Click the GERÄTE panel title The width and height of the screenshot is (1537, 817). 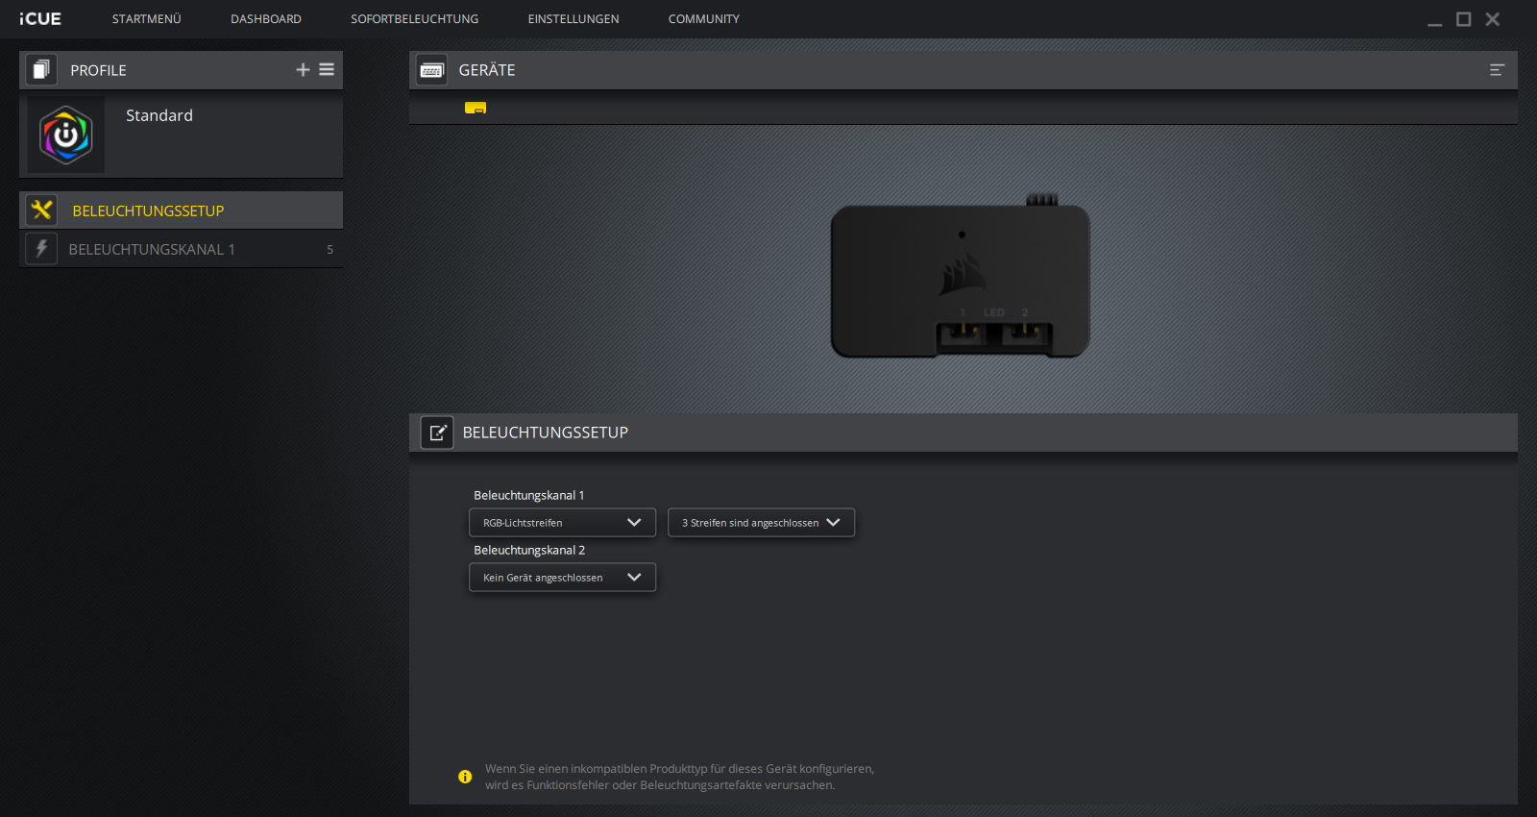click(487, 70)
